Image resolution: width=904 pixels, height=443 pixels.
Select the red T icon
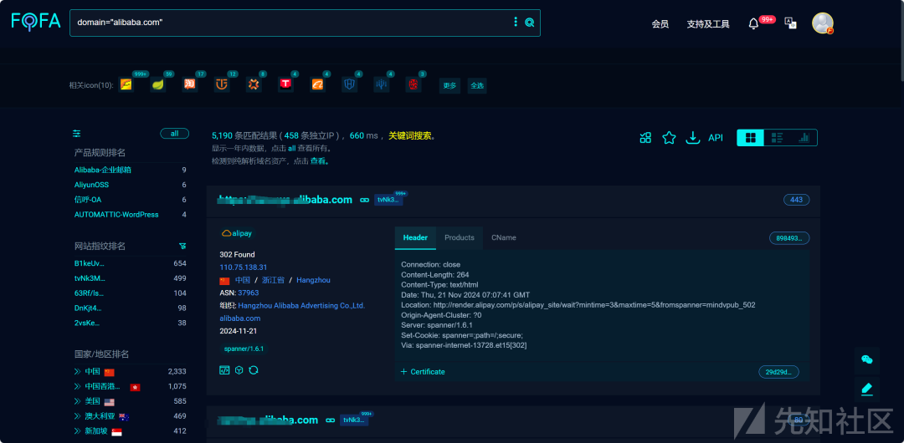[x=285, y=84]
